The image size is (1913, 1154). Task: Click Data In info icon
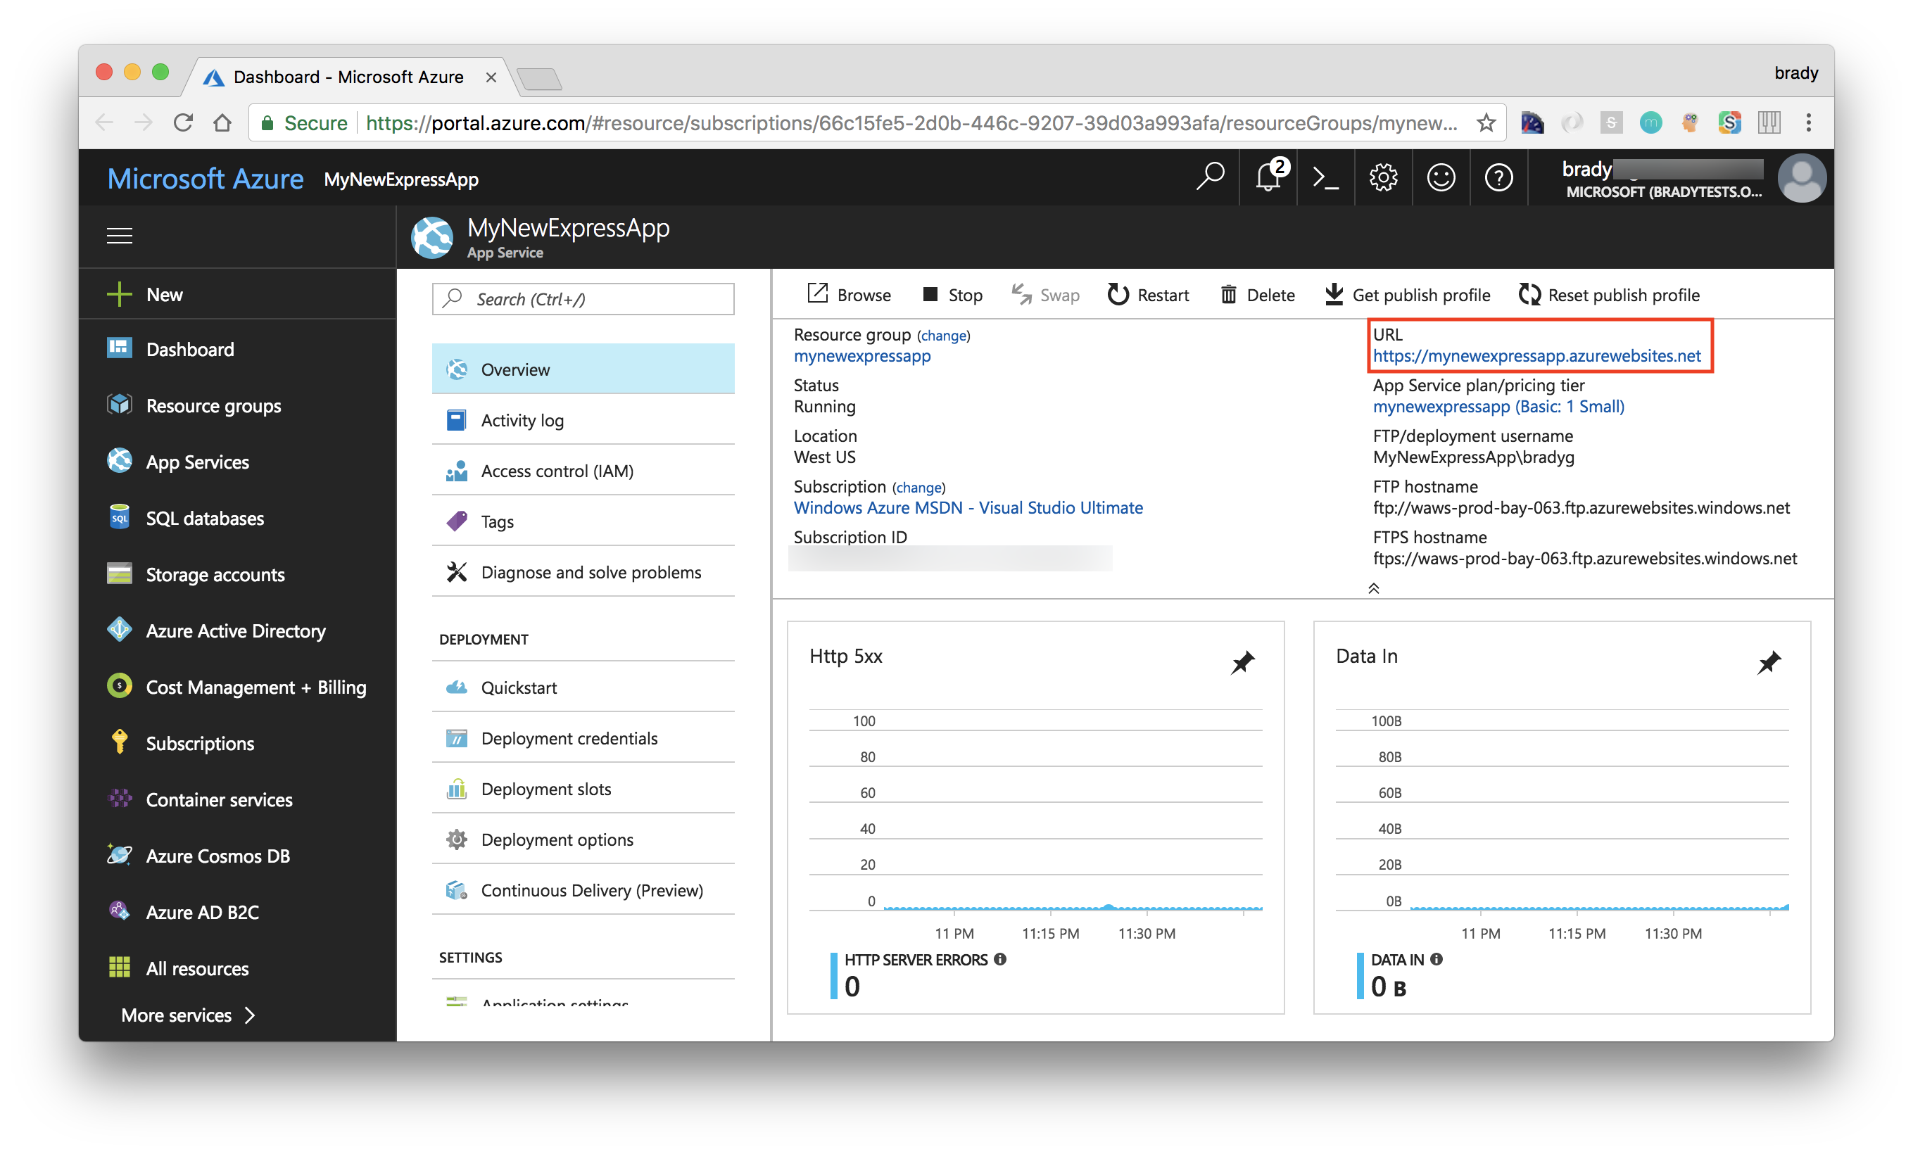pyautogui.click(x=1437, y=959)
